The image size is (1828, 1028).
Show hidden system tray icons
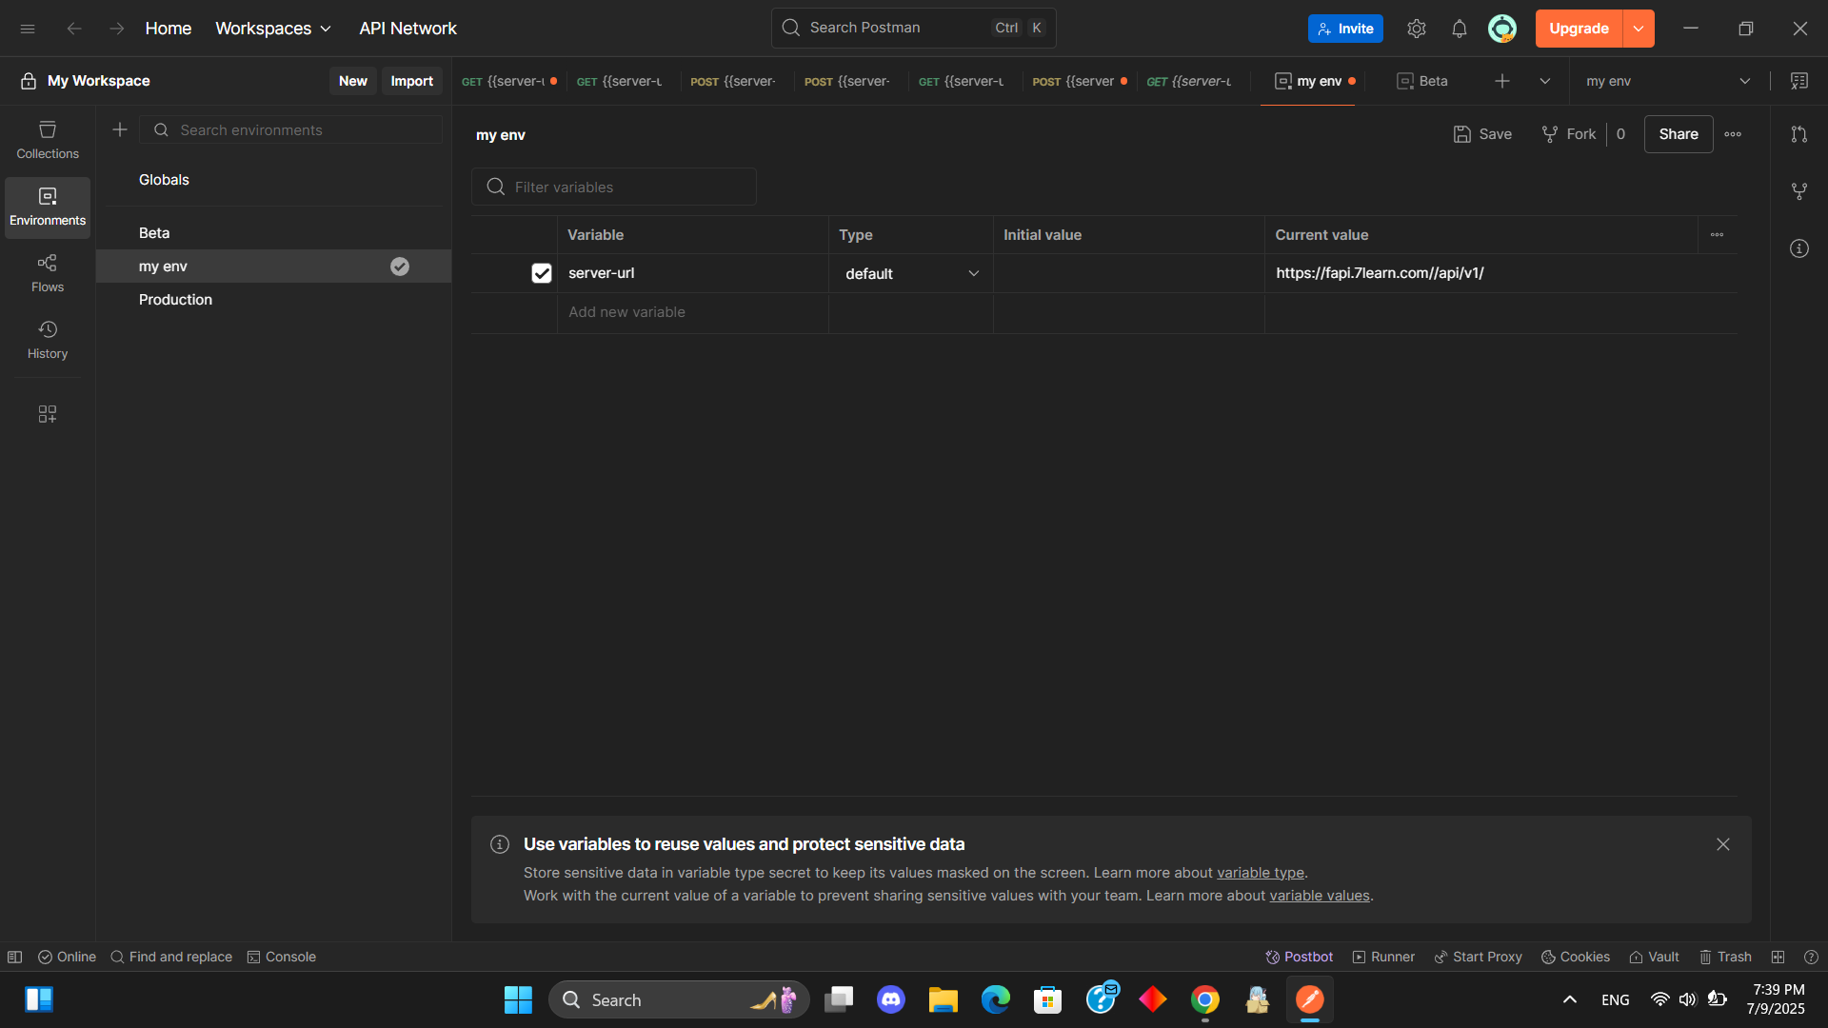pyautogui.click(x=1570, y=999)
